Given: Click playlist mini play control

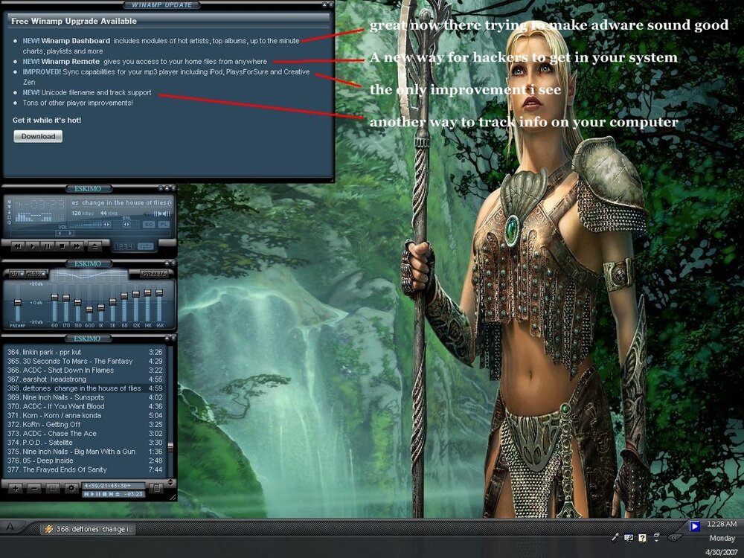Looking at the screenshot, I should 92,495.
